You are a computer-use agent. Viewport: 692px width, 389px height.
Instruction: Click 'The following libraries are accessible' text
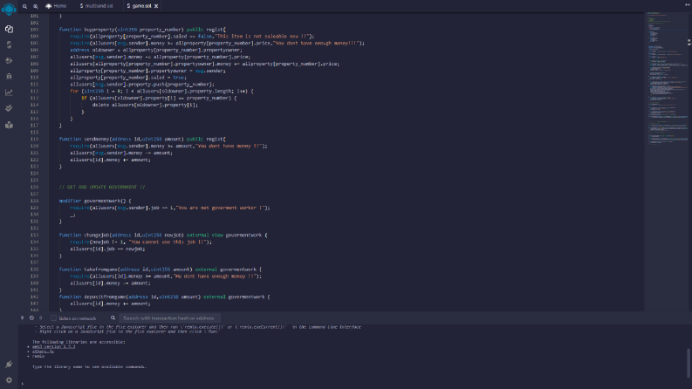pyautogui.click(x=79, y=342)
